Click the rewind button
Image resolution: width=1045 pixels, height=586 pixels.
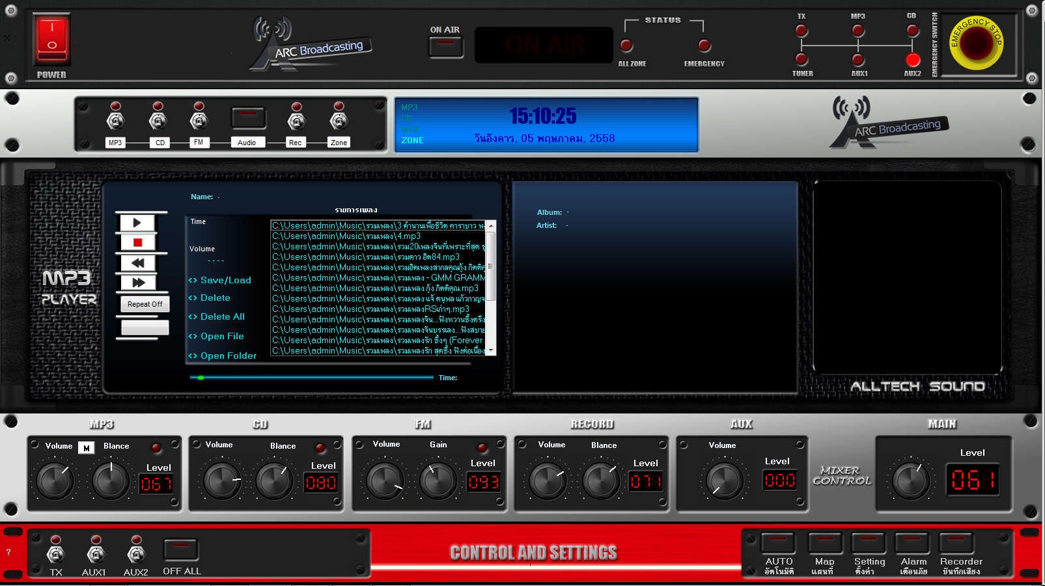[x=137, y=263]
